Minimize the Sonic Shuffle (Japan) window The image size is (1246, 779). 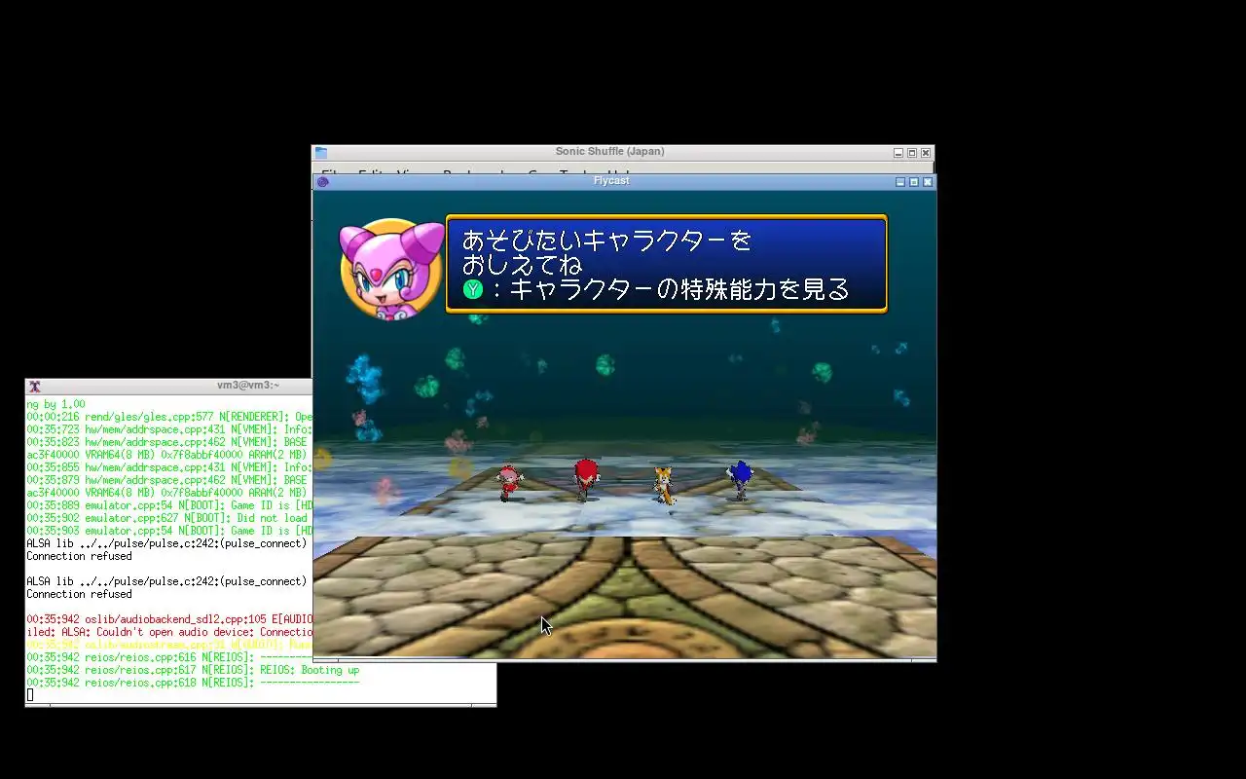coord(898,153)
